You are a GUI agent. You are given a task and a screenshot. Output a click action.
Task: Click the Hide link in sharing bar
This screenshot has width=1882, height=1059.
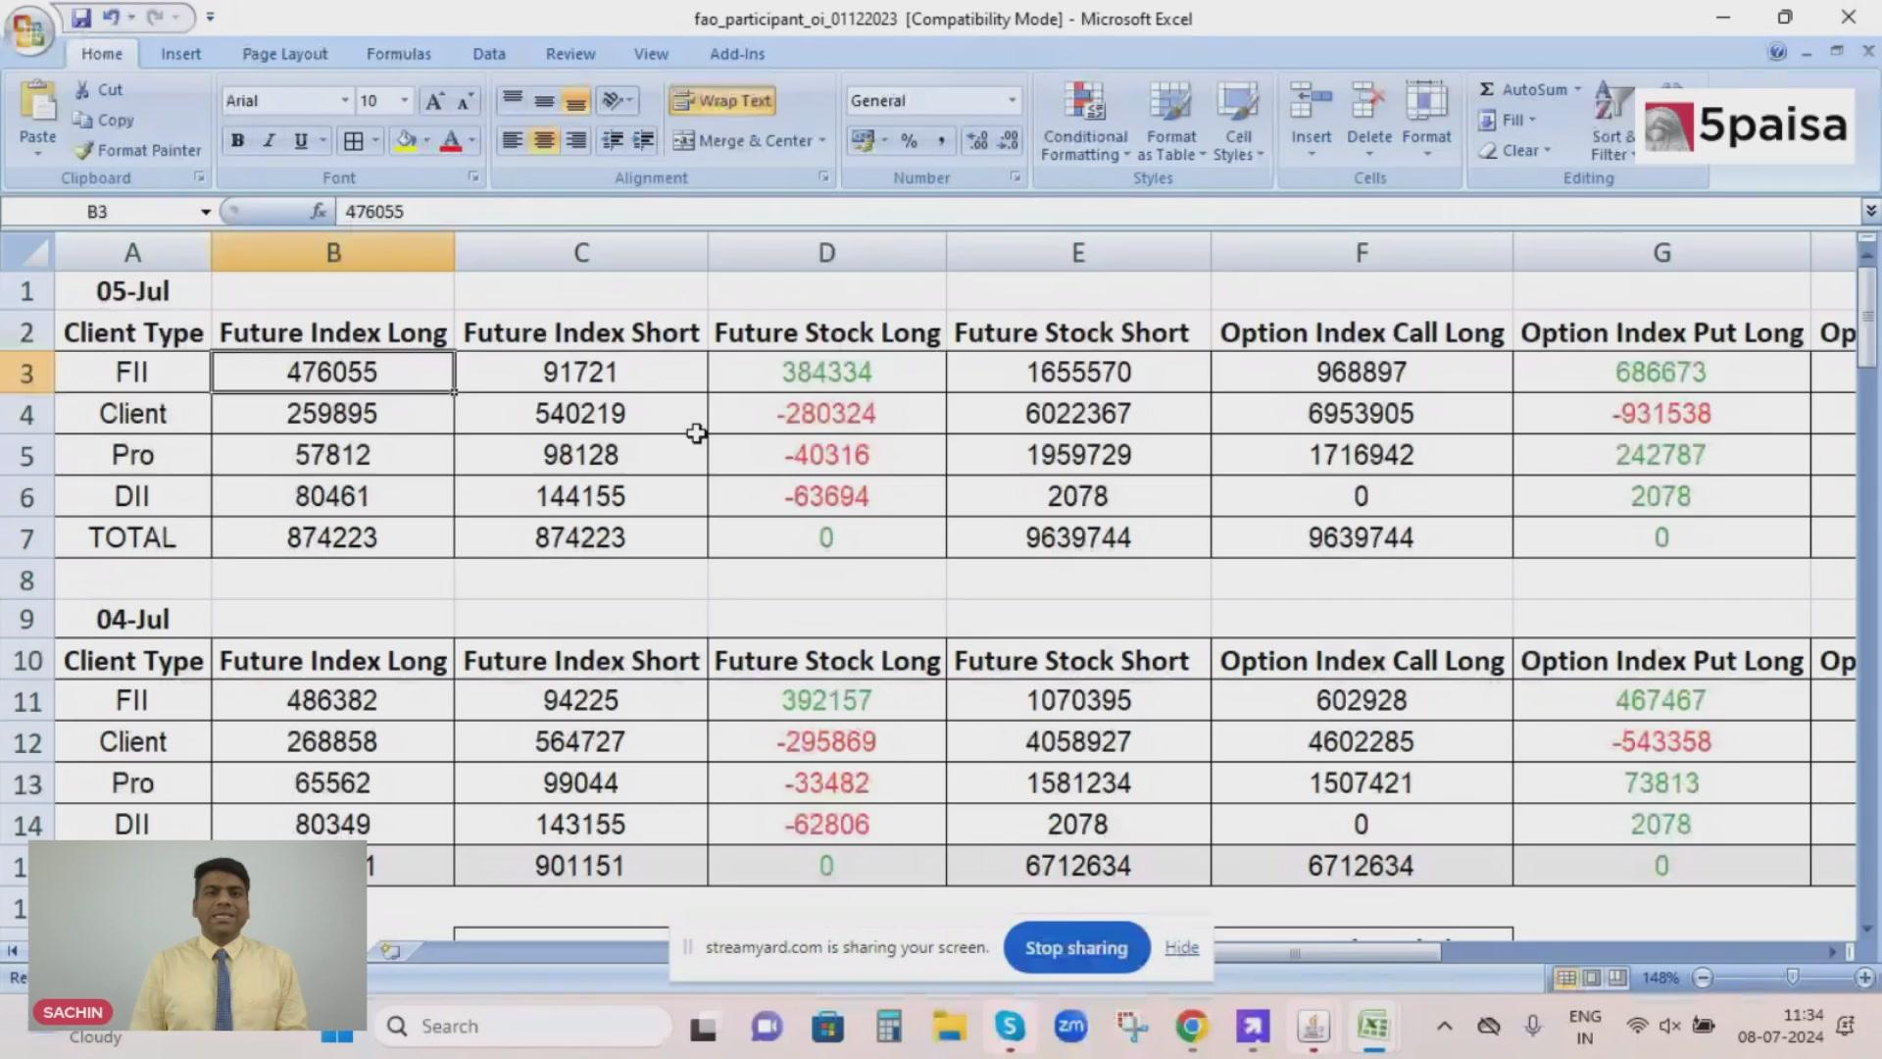1181,947
